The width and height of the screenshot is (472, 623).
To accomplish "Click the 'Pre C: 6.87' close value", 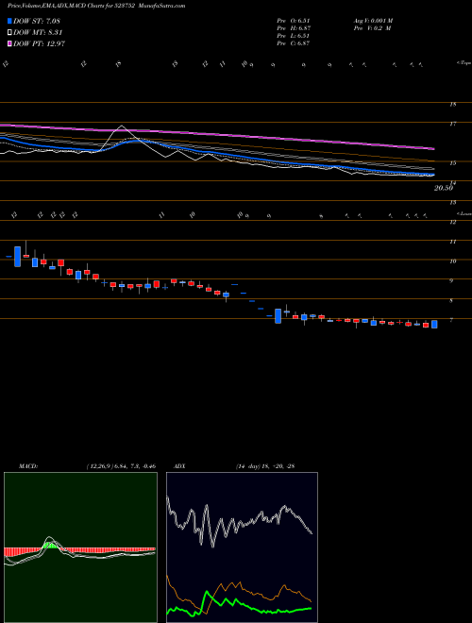I will pyautogui.click(x=294, y=43).
